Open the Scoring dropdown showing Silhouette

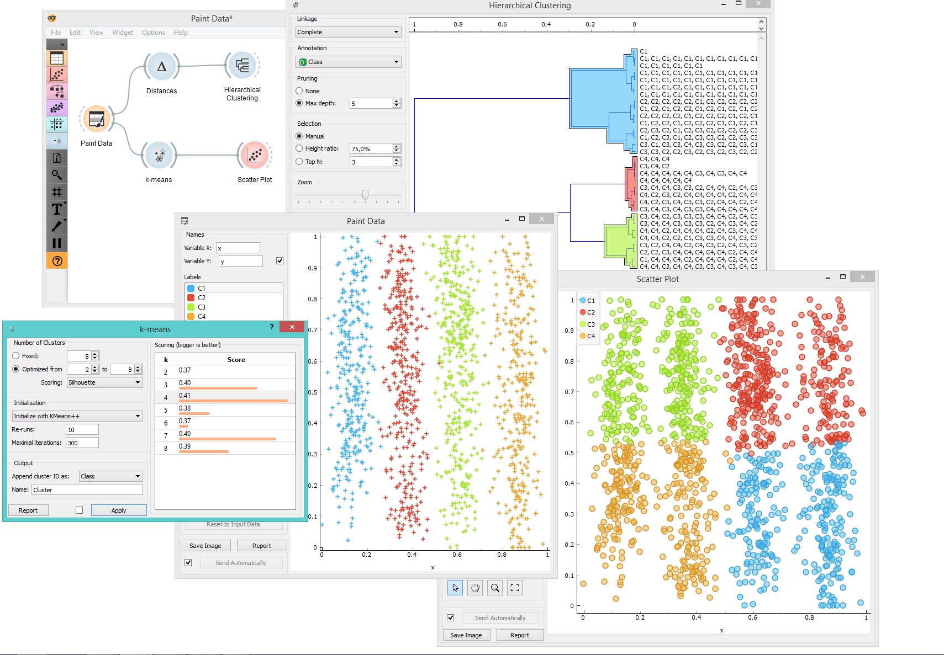click(104, 382)
